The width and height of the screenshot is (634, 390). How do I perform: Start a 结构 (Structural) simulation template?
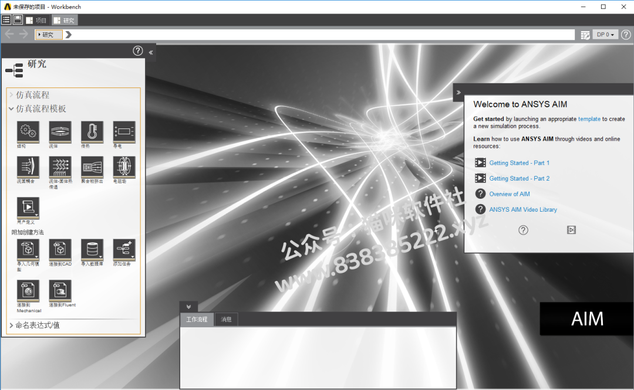[x=28, y=132]
